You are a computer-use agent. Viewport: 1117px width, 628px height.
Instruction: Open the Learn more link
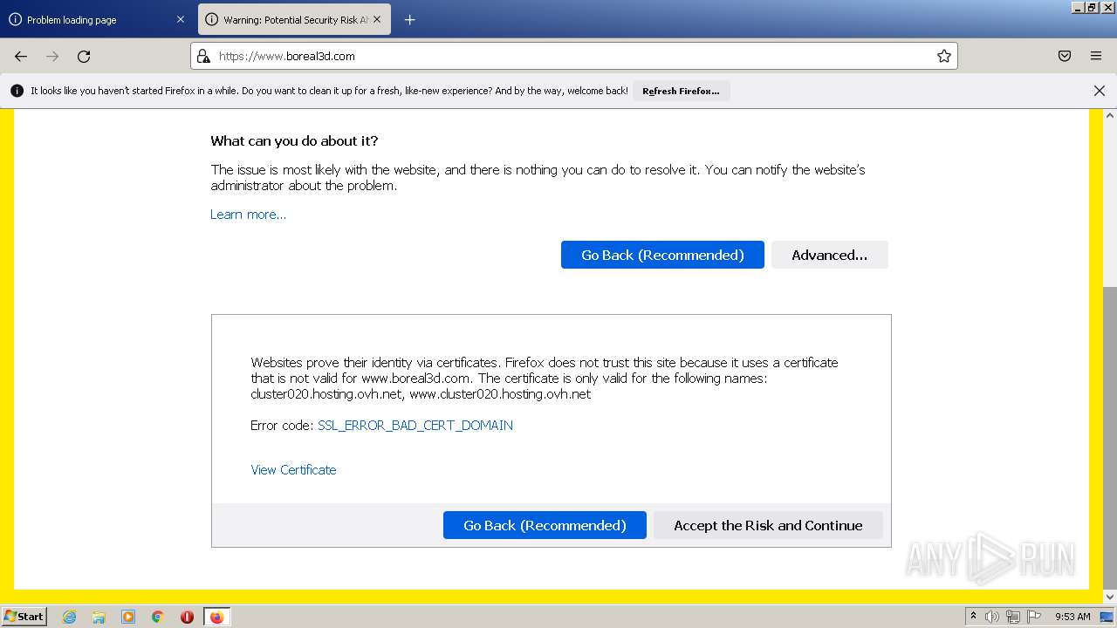click(248, 215)
